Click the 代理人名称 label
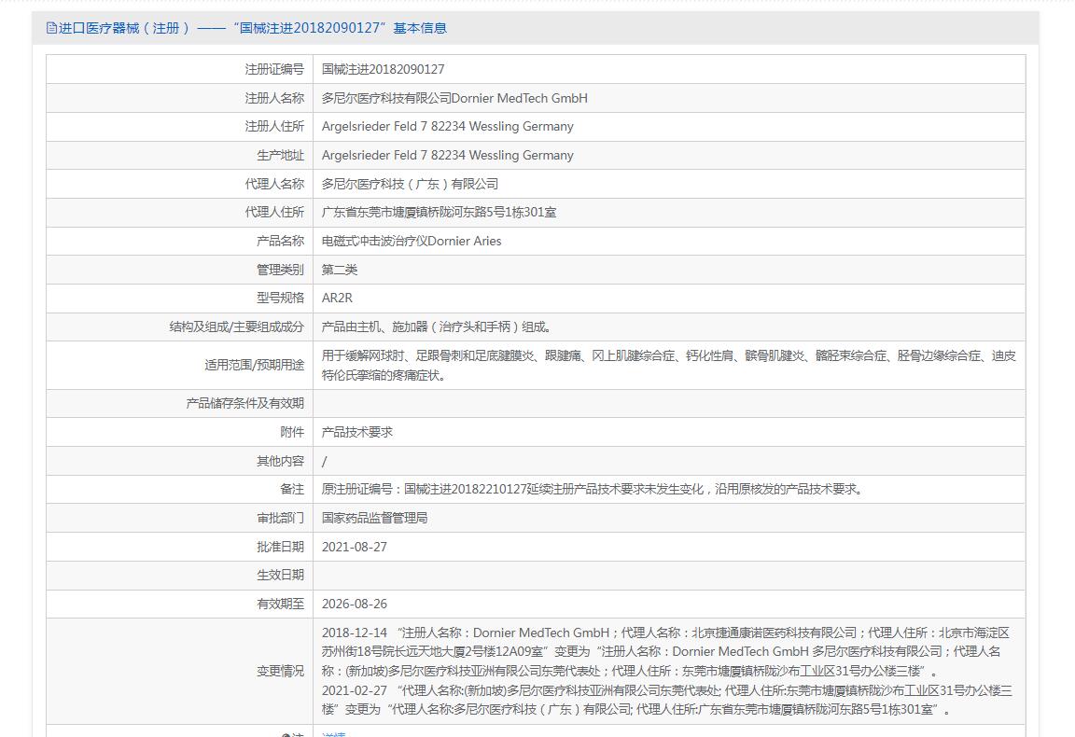This screenshot has height=737, width=1075. coord(274,184)
